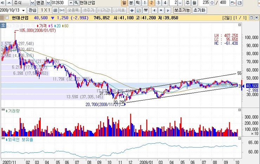The width and height of the screenshot is (260, 164).
Task: Select the 일 daily chart period
Action: point(124,3)
